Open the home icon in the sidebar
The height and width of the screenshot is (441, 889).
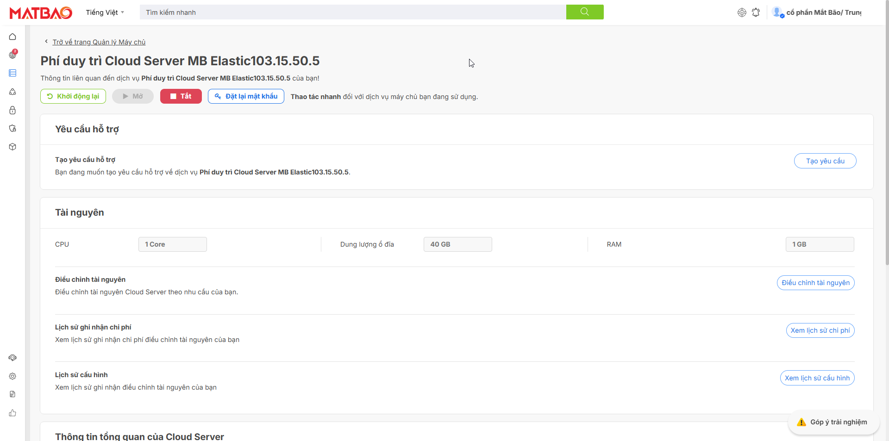coord(13,37)
